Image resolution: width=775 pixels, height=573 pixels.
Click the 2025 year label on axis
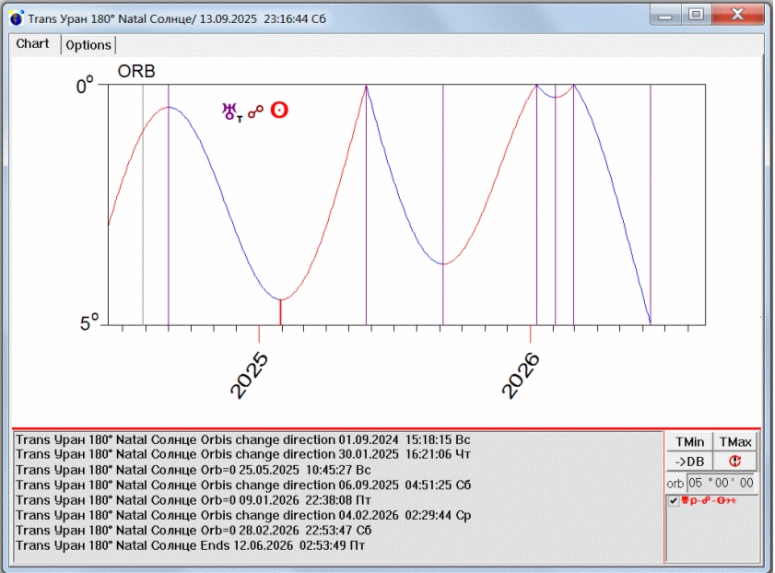(250, 375)
